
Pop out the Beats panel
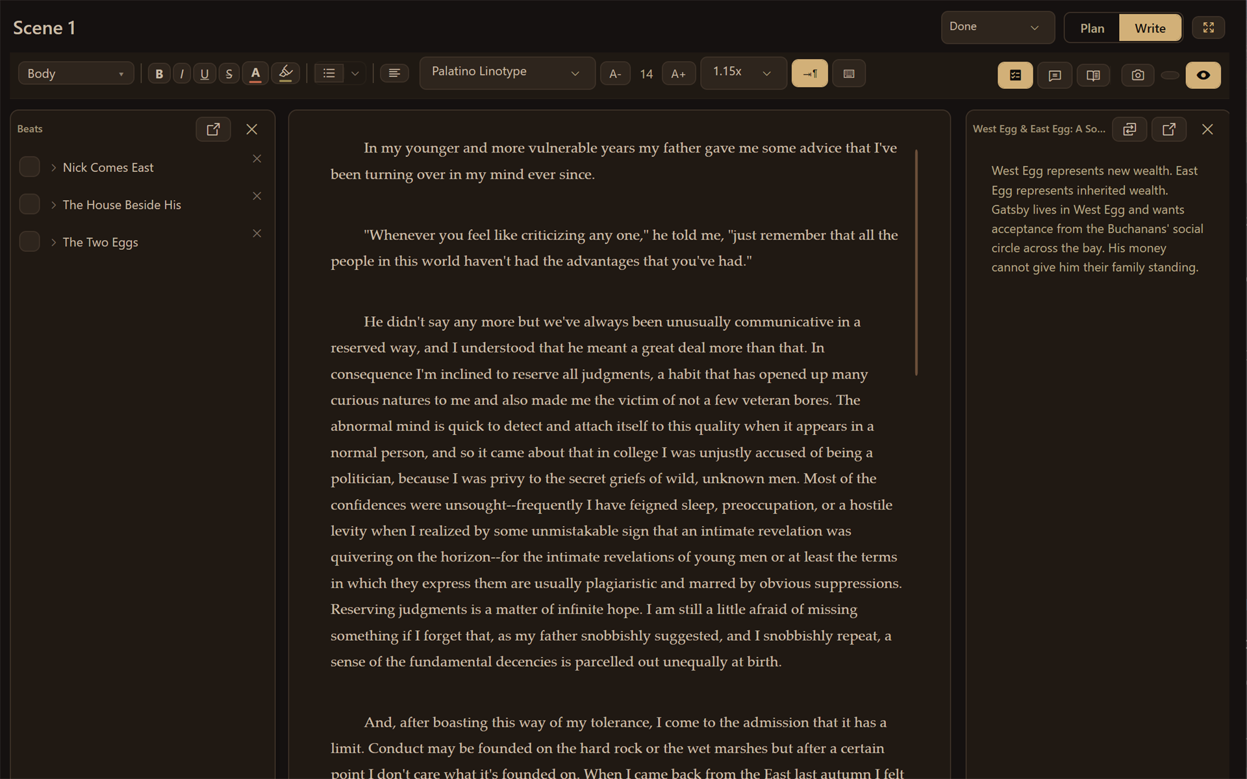(213, 129)
